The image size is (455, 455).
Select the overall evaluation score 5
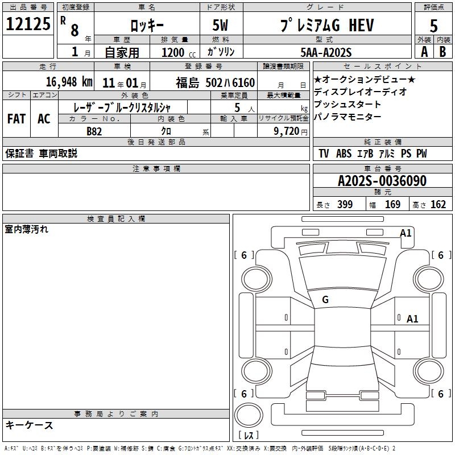click(x=433, y=26)
